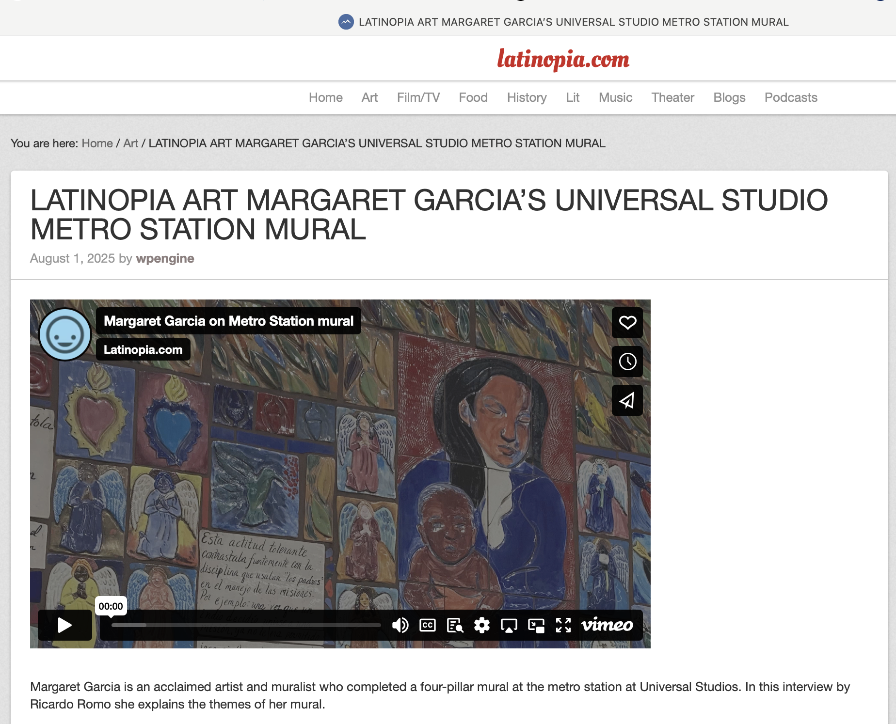The width and height of the screenshot is (896, 724).
Task: Enter fullscreen mode in video player
Action: coord(563,625)
